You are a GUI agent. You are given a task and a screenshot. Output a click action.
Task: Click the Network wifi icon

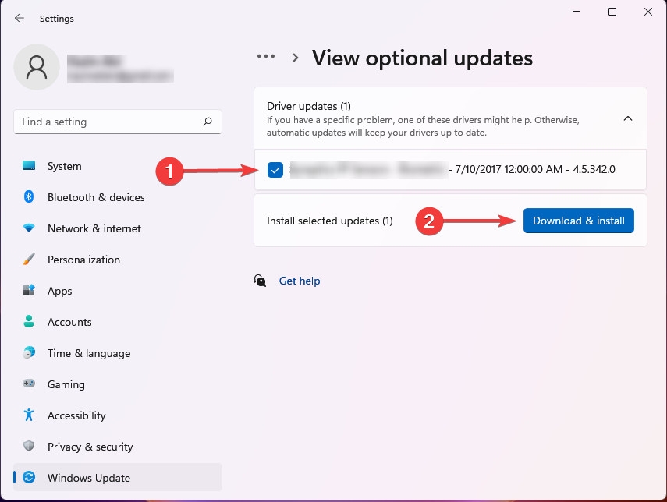point(29,228)
